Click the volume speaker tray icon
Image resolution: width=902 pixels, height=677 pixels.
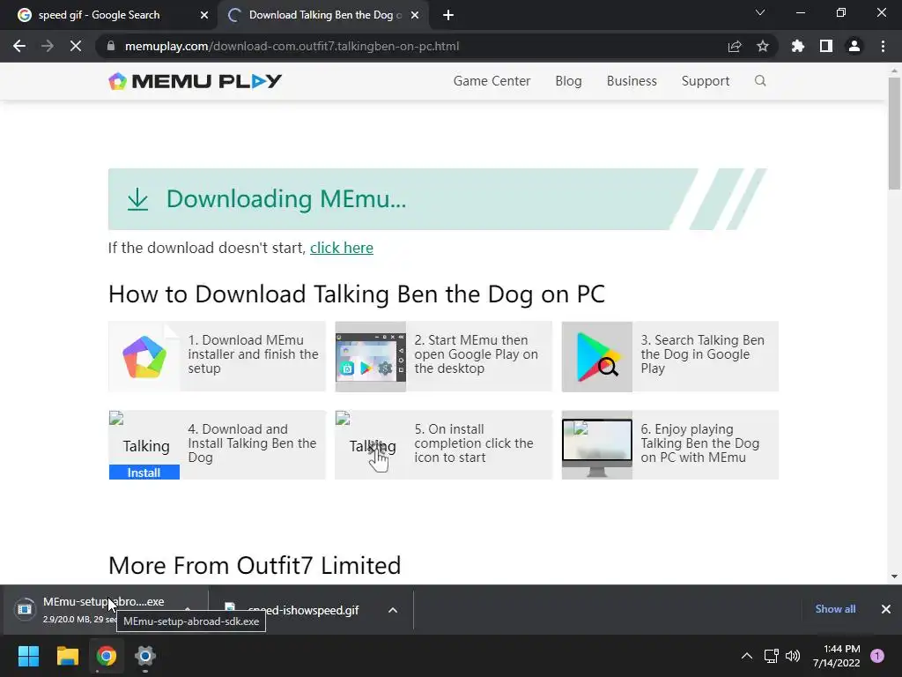tap(793, 656)
